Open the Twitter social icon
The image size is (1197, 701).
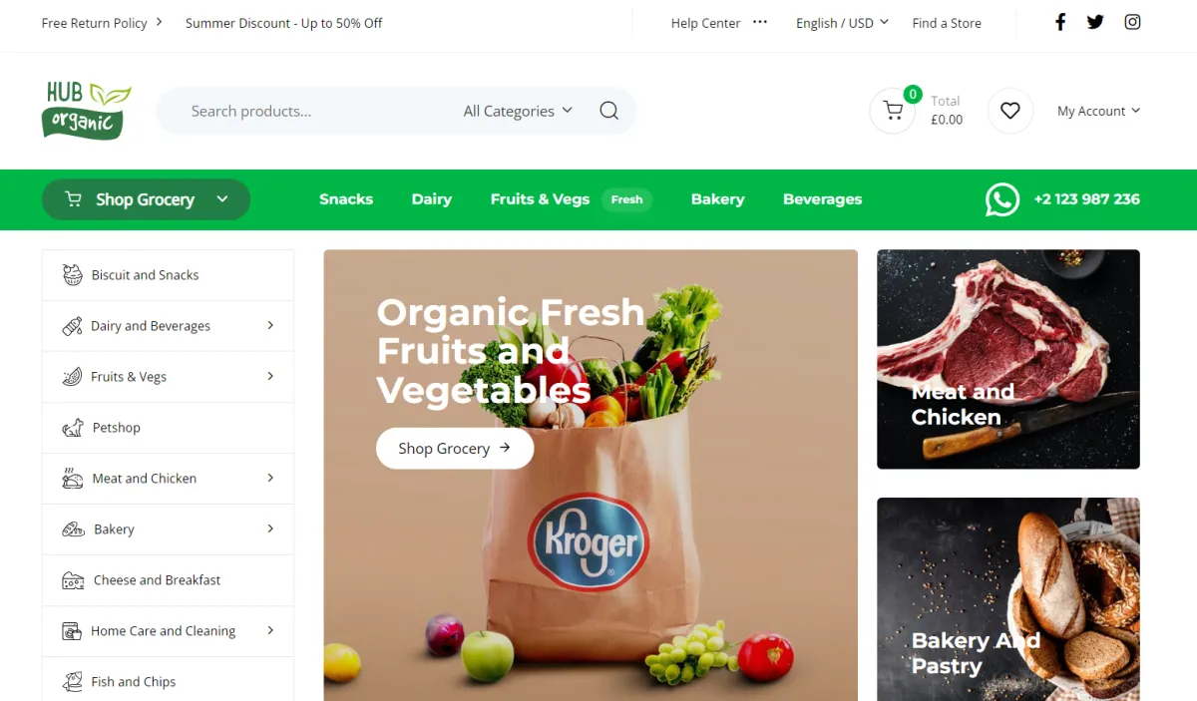[1095, 22]
